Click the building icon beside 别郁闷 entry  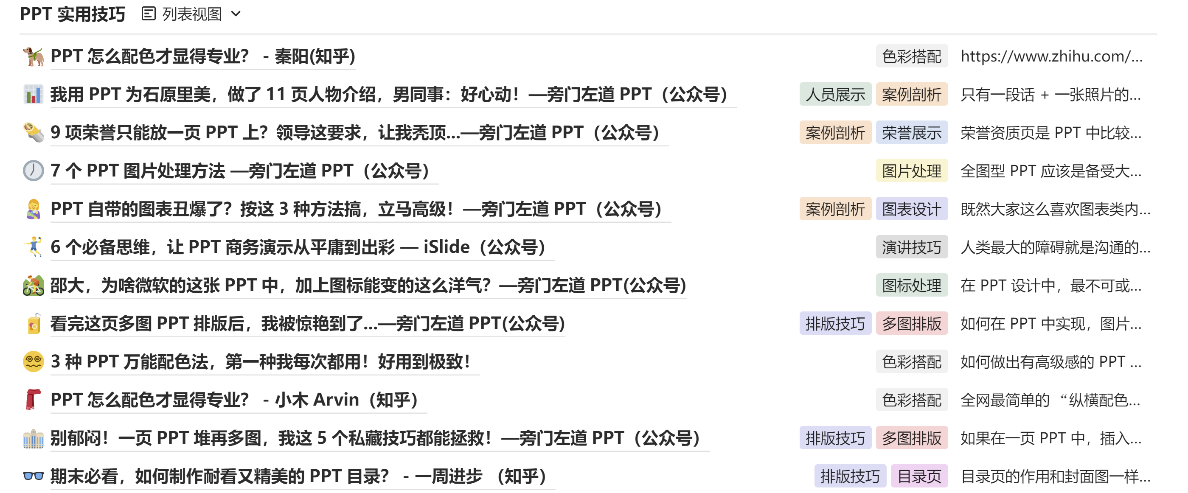coord(33,438)
